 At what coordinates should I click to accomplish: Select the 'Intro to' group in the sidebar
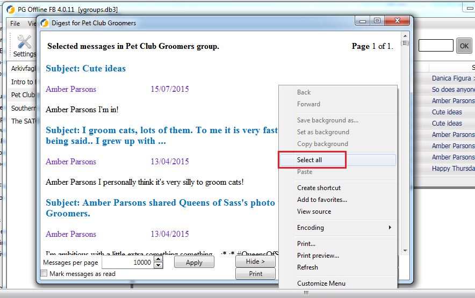23,82
